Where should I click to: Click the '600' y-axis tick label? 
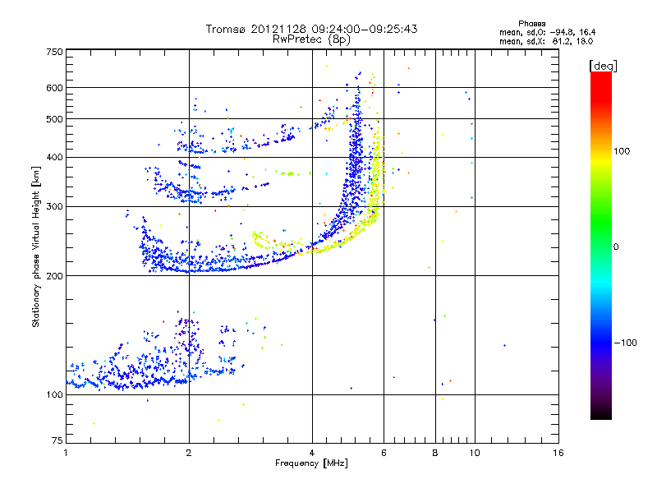pyautogui.click(x=54, y=88)
